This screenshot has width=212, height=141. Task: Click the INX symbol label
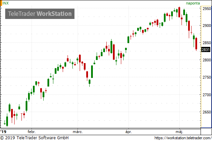[x=6, y=3]
